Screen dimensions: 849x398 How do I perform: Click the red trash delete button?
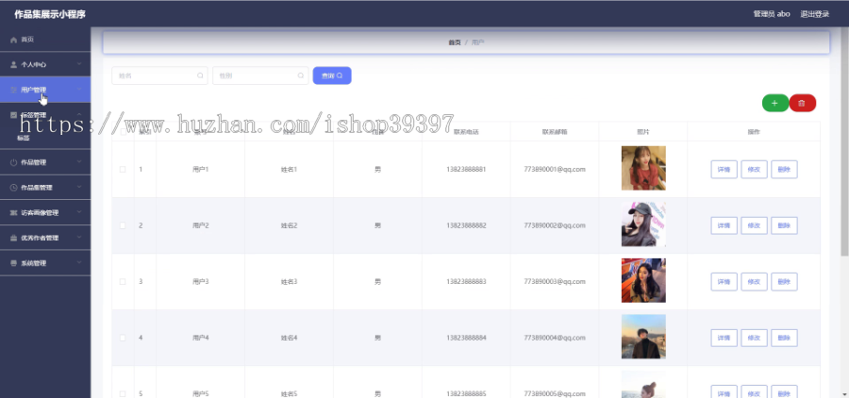[x=803, y=103]
